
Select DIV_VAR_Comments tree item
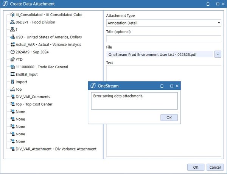(32, 97)
